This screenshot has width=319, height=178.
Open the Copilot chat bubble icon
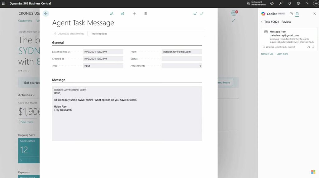point(291,14)
